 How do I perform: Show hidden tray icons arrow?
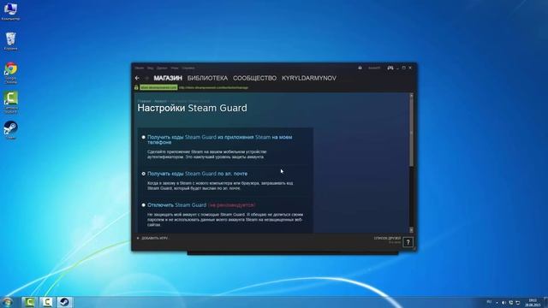(497, 303)
